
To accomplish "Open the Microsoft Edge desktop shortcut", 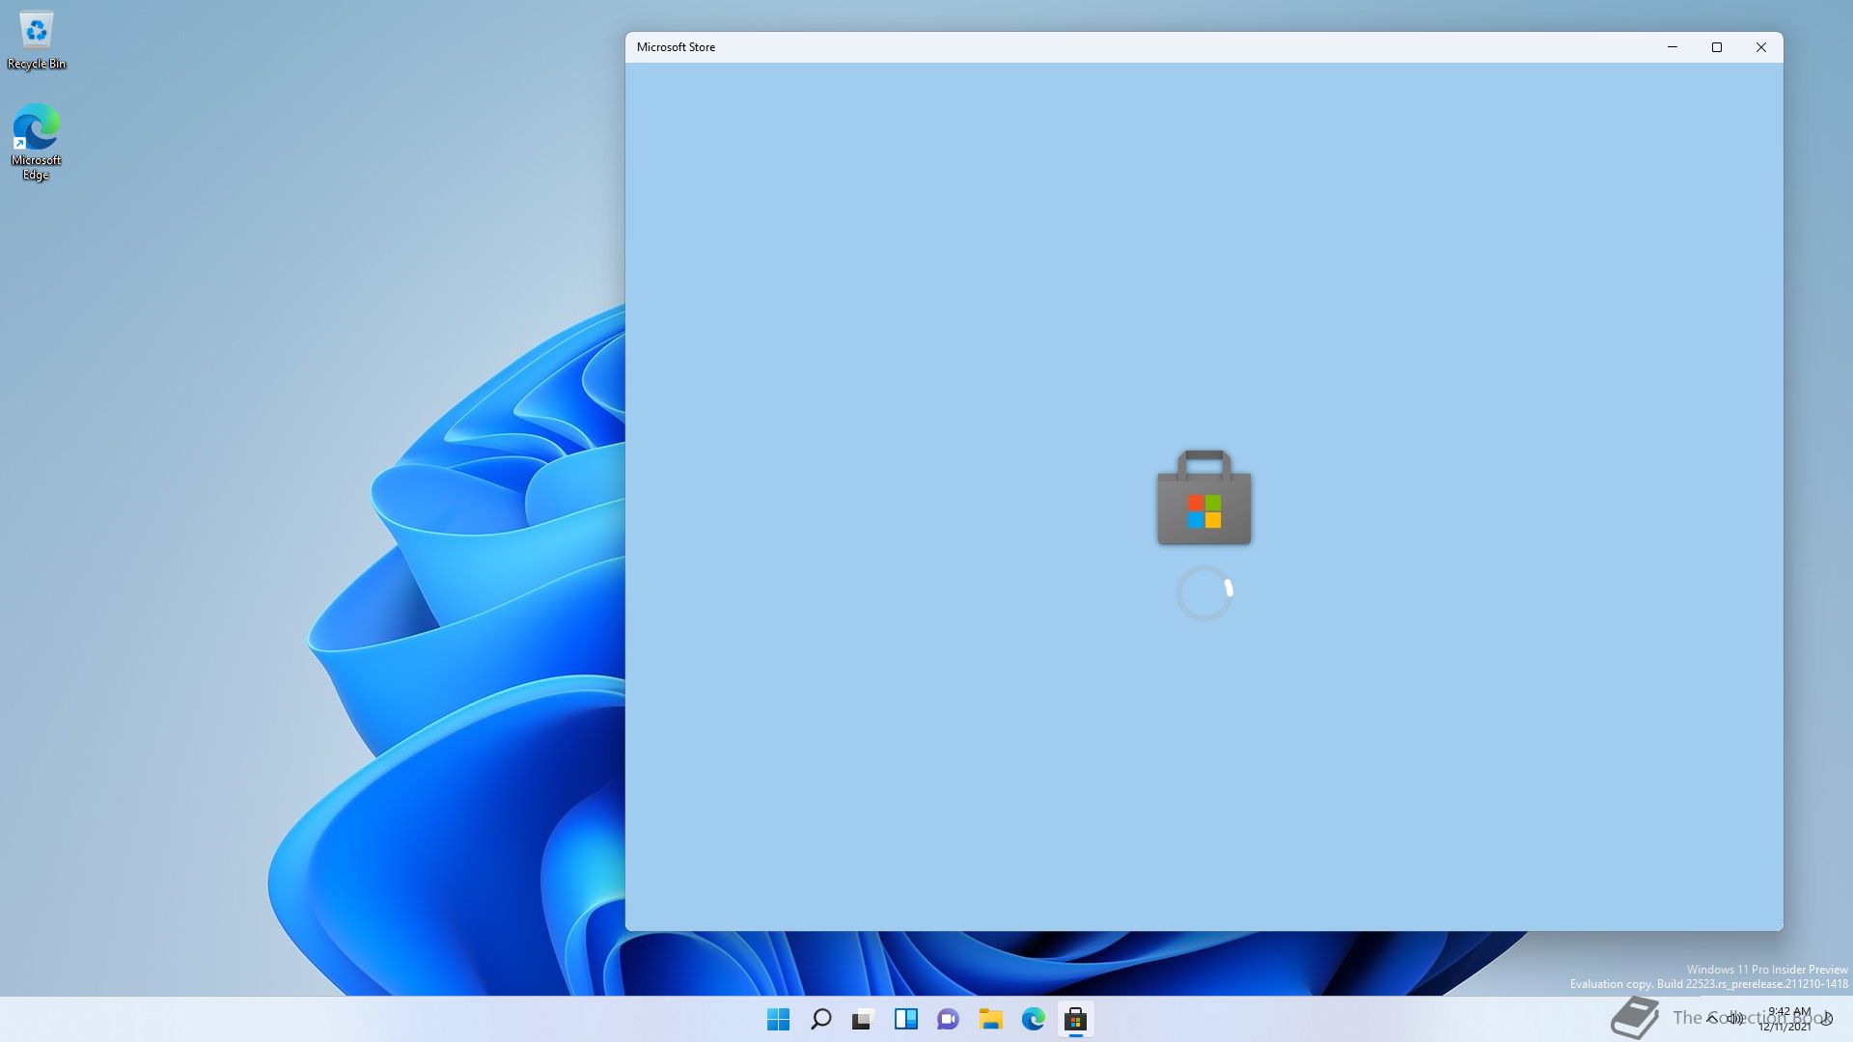I will 36,142.
